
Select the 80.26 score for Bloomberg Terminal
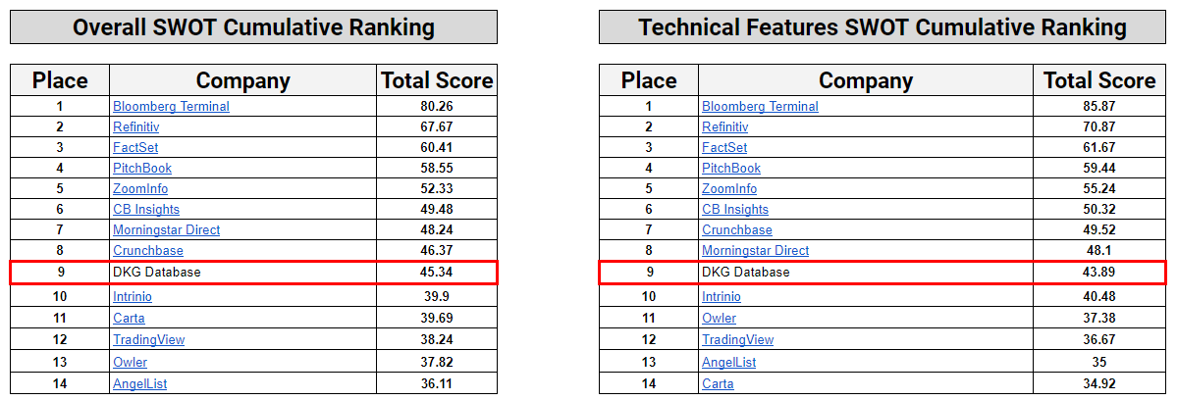(x=437, y=106)
